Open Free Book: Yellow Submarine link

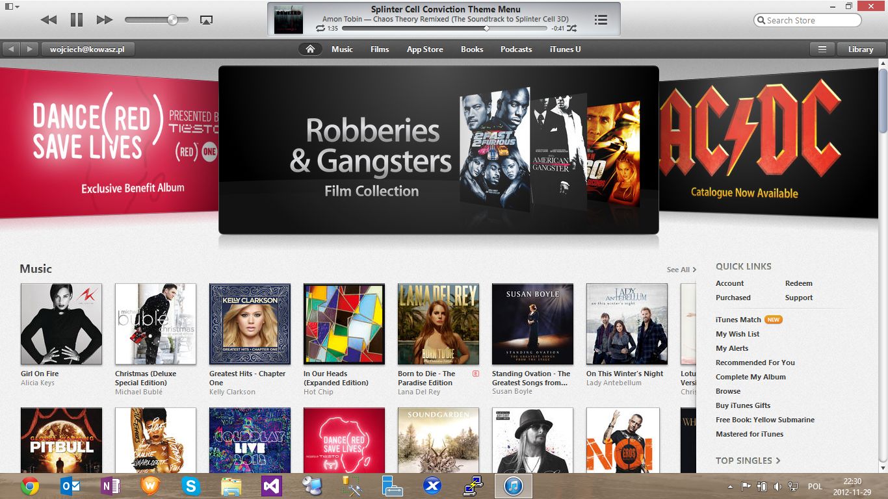765,420
